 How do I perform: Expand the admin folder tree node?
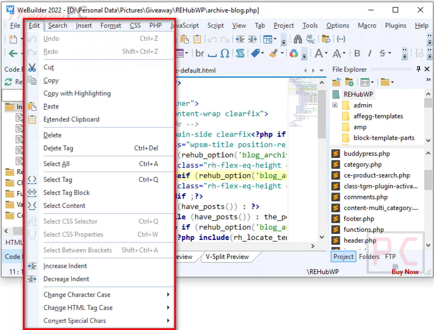(x=335, y=105)
